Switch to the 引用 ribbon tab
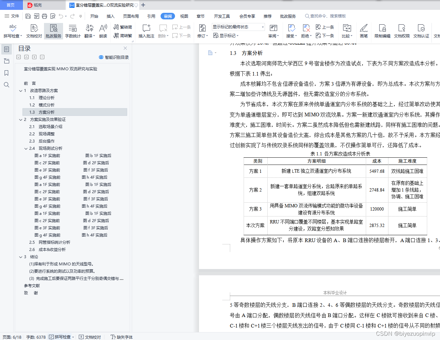 point(151,16)
